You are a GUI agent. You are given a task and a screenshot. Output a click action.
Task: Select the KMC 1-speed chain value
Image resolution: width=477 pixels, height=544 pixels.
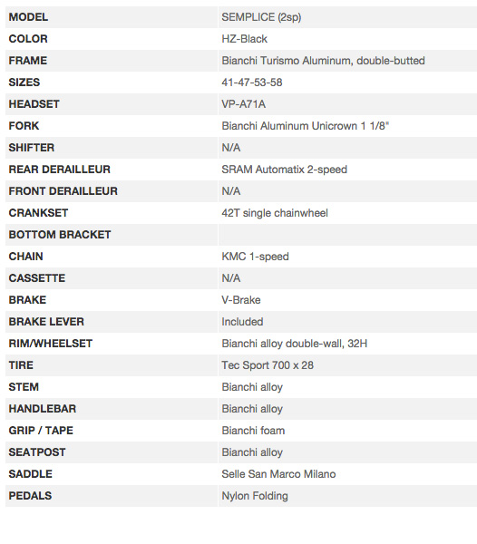[255, 257]
